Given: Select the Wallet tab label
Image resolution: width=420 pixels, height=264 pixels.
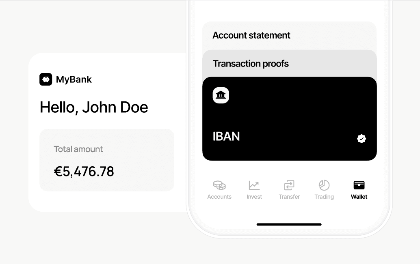Looking at the screenshot, I should coord(359,197).
